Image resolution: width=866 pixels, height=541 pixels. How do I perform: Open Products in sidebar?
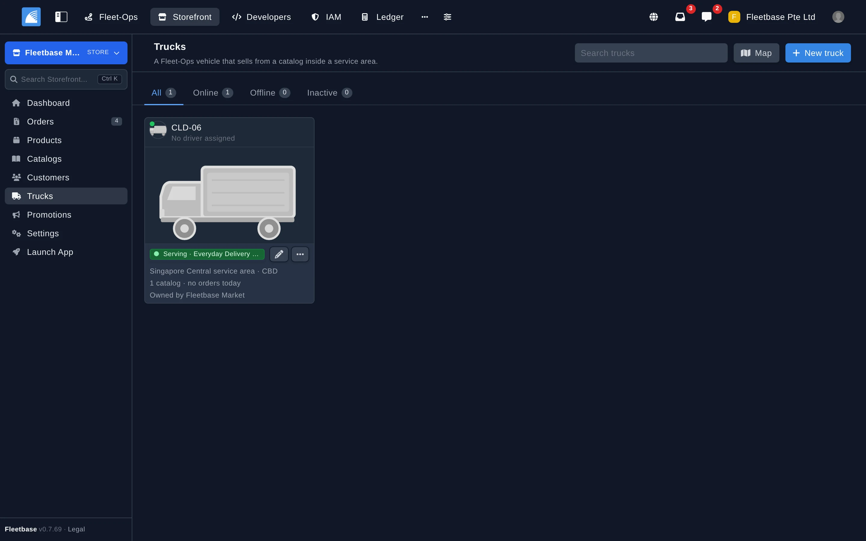coord(66,140)
